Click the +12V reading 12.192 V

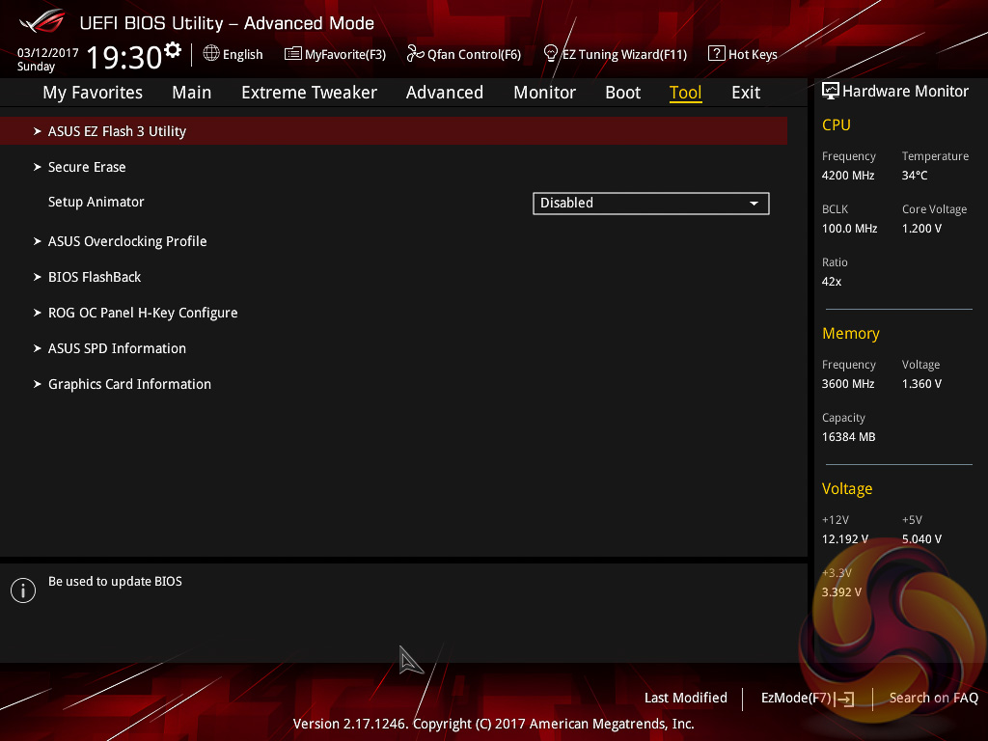point(845,539)
